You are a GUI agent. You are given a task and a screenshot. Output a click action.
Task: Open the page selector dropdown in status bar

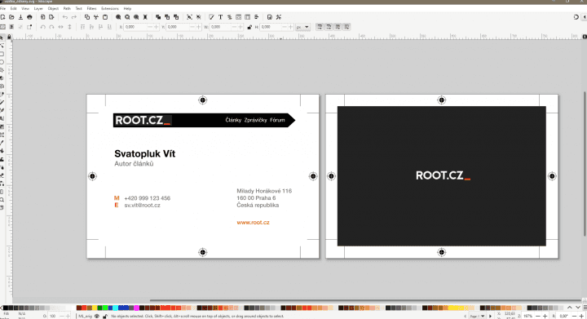[477, 317]
